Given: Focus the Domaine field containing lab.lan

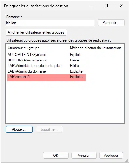Looking at the screenshot, I should [50, 23].
